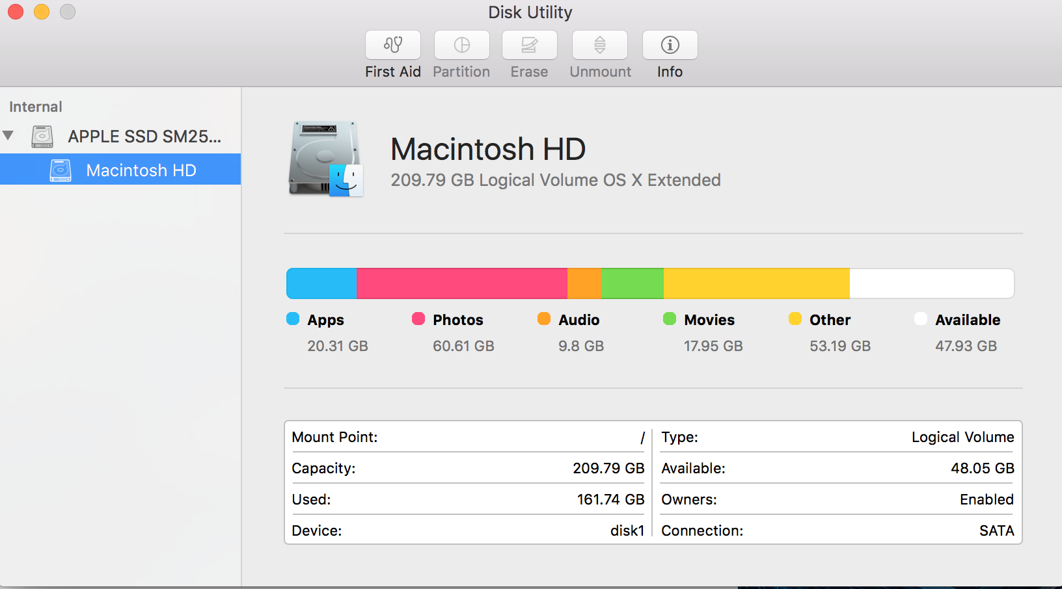Screen dimensions: 1062x589
Task: Select Macintosh HD in the sidebar
Action: 141,170
